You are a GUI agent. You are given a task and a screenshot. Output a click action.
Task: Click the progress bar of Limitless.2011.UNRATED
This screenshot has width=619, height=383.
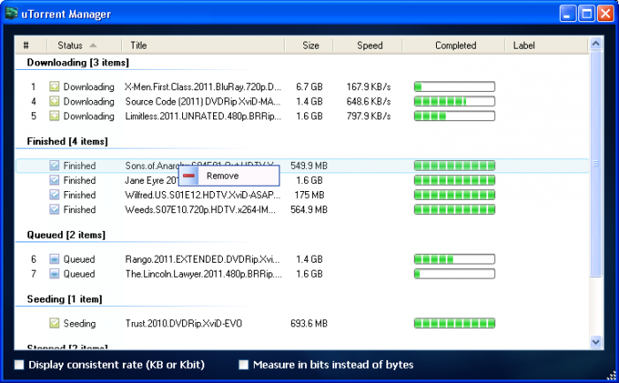(x=455, y=116)
